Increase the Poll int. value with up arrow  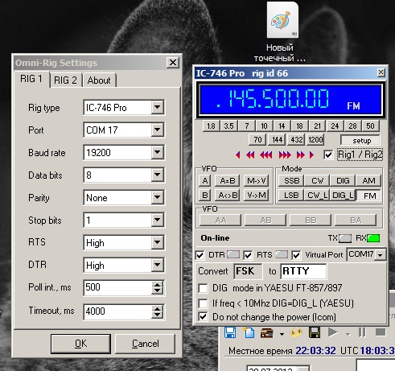pyautogui.click(x=157, y=285)
